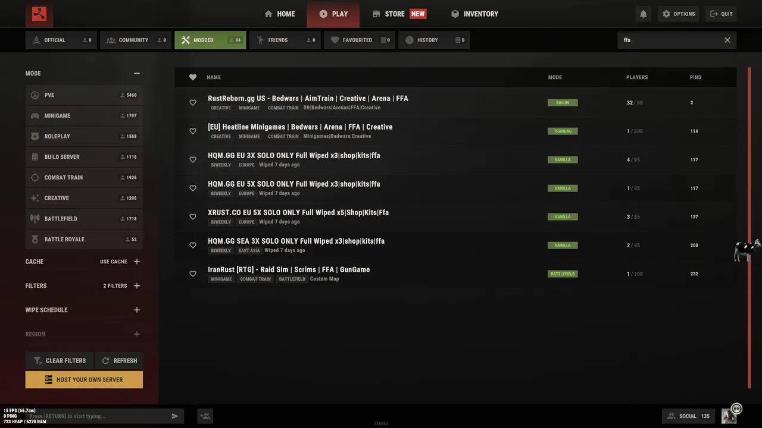This screenshot has height=428, width=762.
Task: Click the Quit button
Action: (x=721, y=14)
